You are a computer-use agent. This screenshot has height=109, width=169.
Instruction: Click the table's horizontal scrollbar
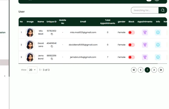tap(88, 64)
